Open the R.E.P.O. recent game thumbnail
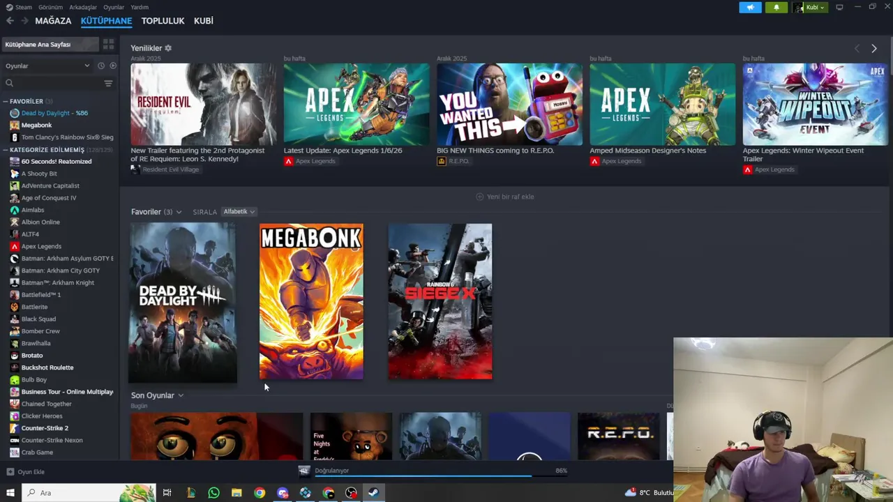This screenshot has height=502, width=893. (x=619, y=436)
